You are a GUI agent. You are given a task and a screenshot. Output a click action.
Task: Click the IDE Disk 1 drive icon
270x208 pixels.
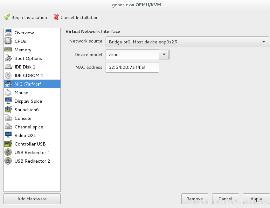(x=8, y=67)
